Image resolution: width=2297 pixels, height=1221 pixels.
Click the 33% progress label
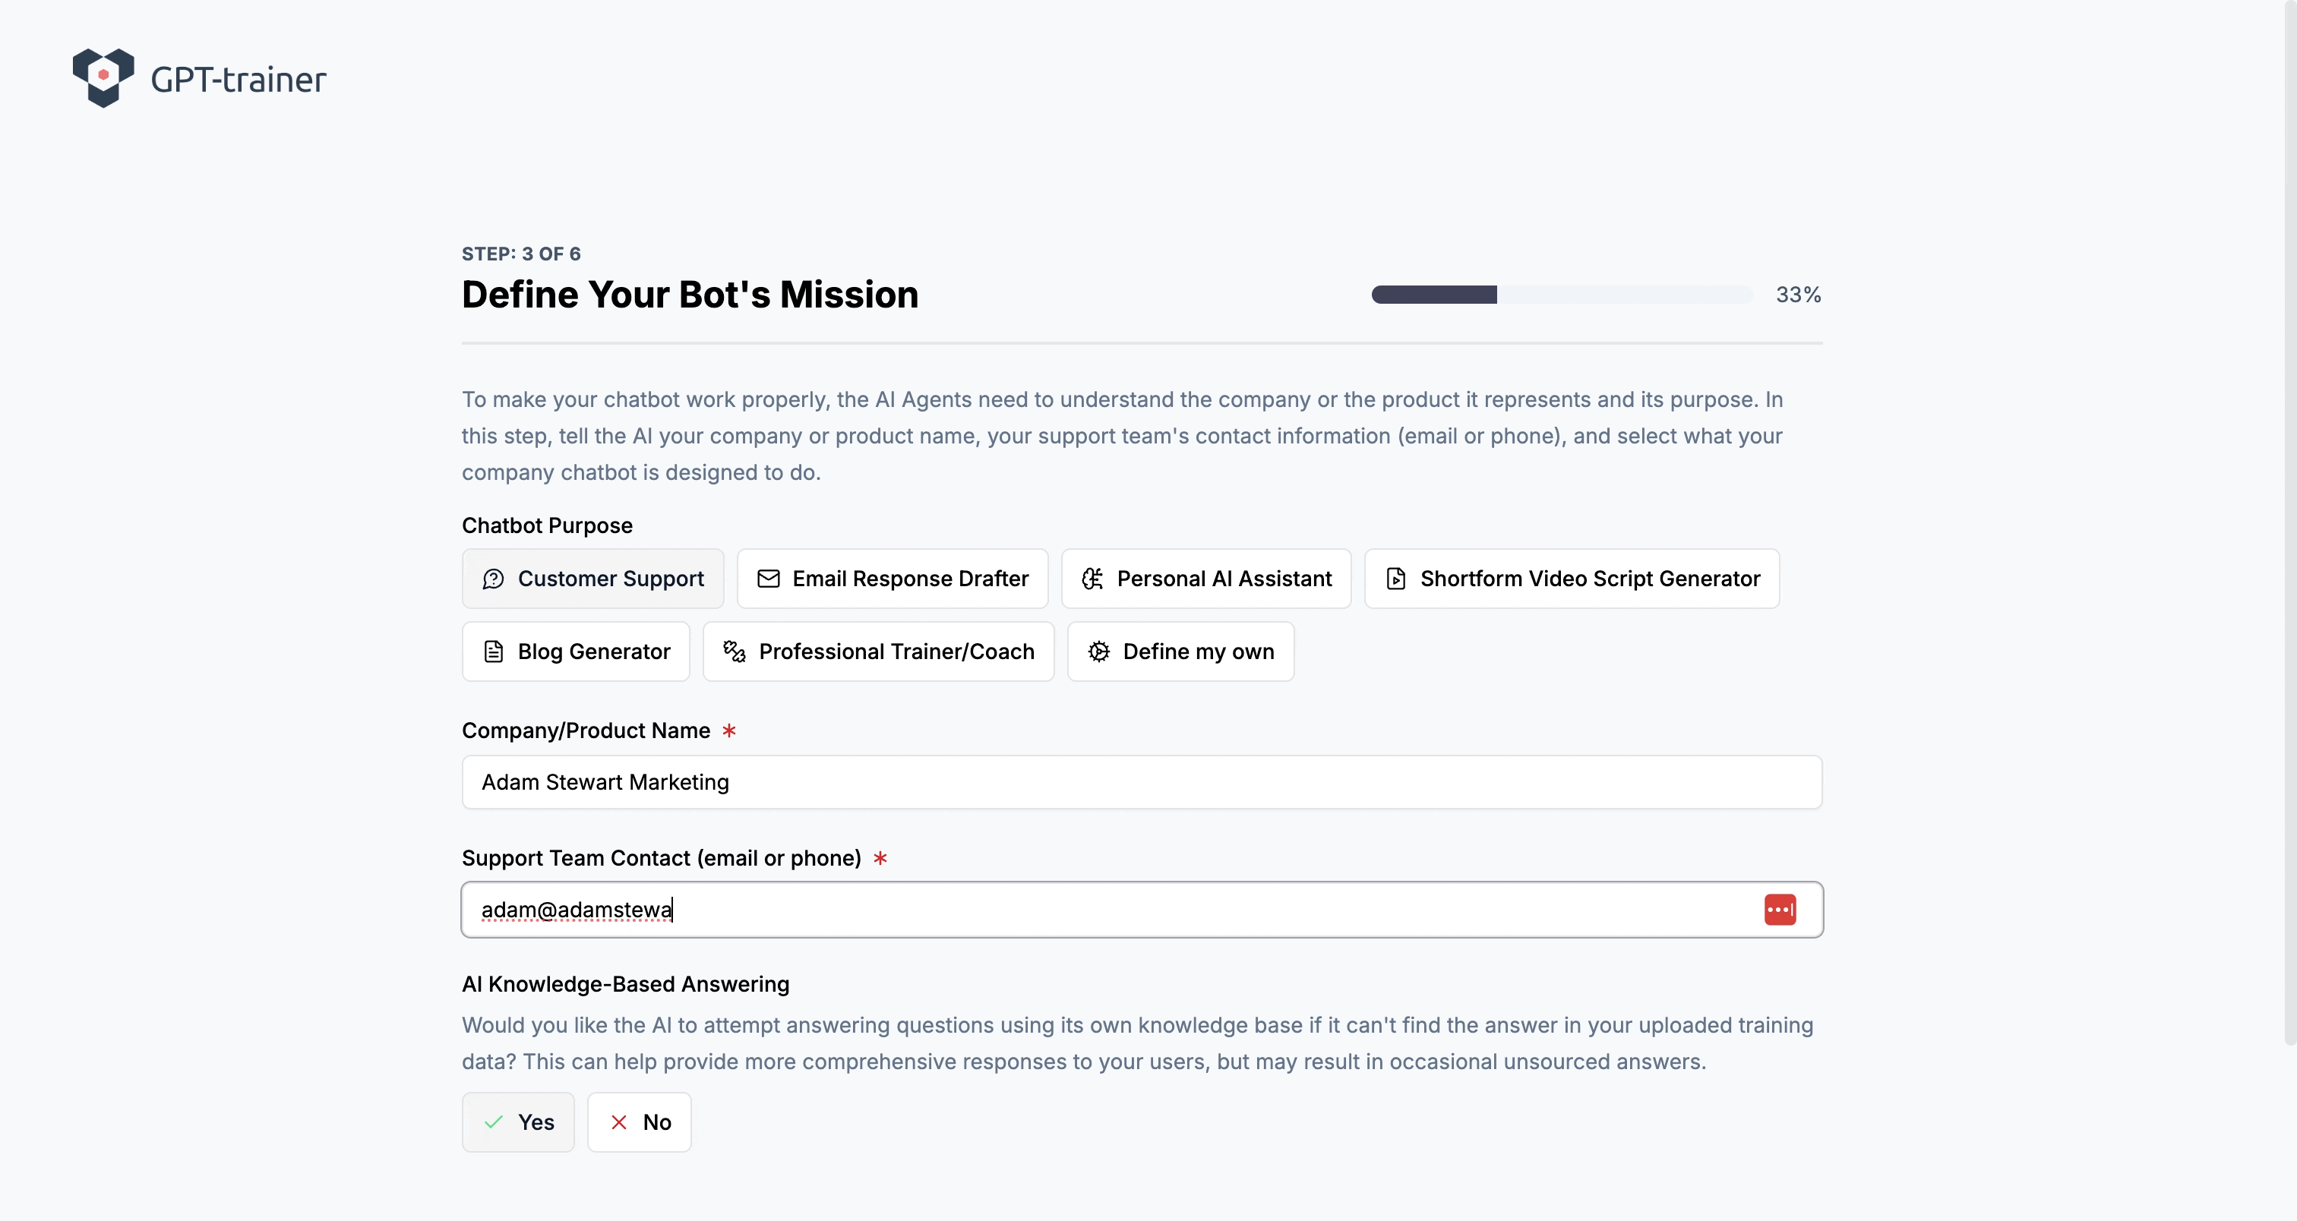pos(1799,295)
